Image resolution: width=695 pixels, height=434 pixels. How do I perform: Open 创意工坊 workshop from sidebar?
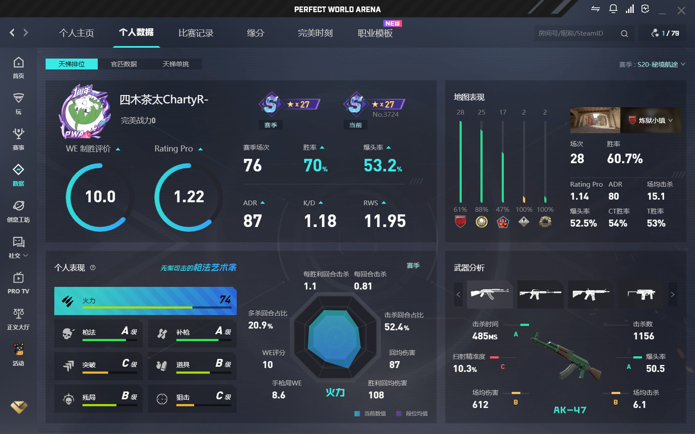[x=18, y=211]
